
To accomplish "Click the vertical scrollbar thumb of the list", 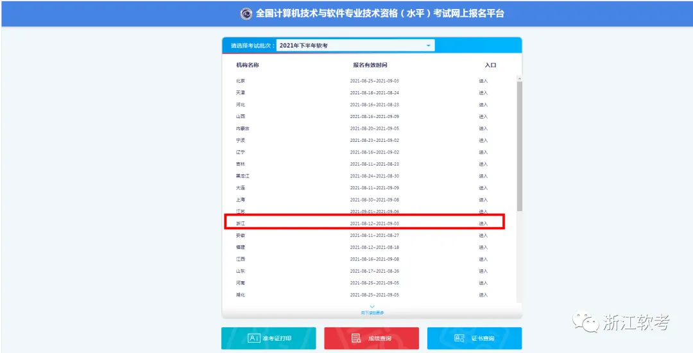I will 520,146.
